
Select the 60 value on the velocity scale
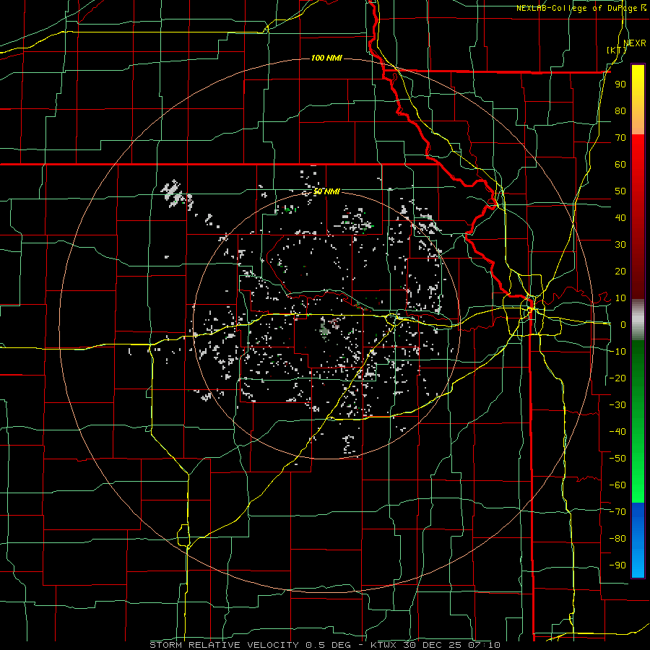point(620,165)
